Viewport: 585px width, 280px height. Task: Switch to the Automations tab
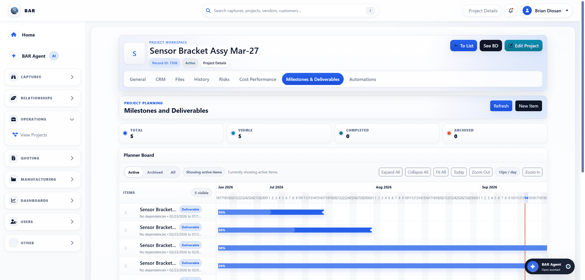click(362, 79)
